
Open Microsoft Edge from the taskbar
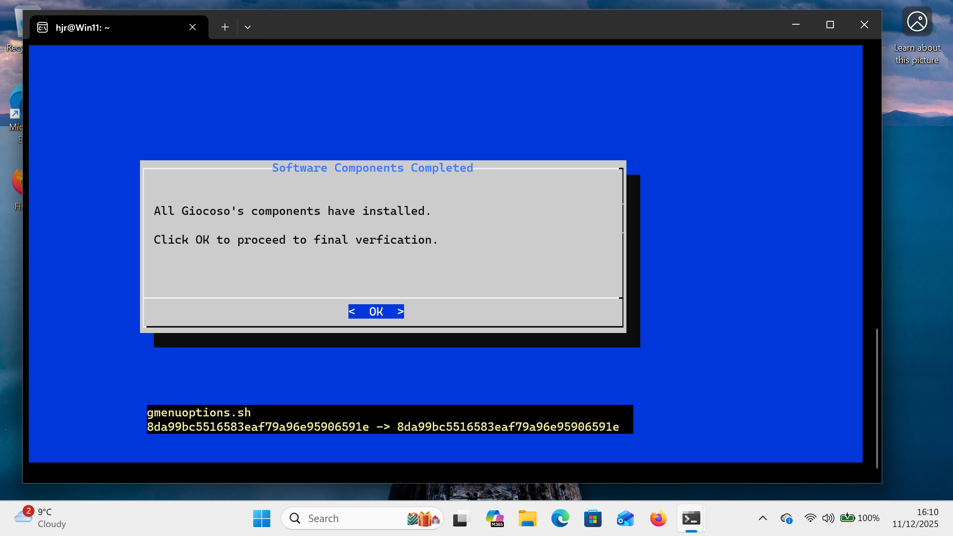click(x=560, y=518)
